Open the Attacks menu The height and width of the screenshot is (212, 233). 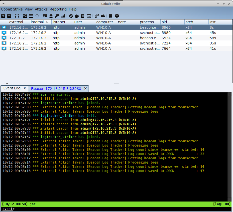(x=41, y=9)
